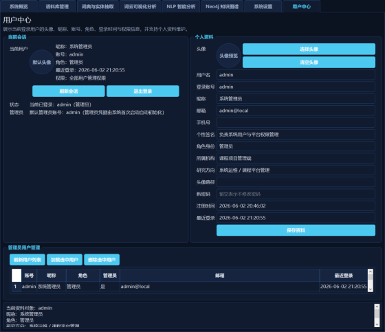Focus the 昵称 input field
Viewport: 385px width, 332px height.
pos(296,99)
